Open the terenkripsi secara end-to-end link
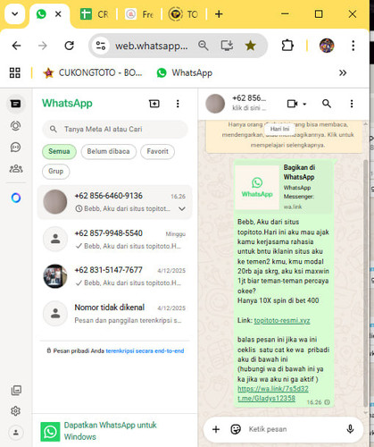The image size is (374, 447). click(145, 351)
